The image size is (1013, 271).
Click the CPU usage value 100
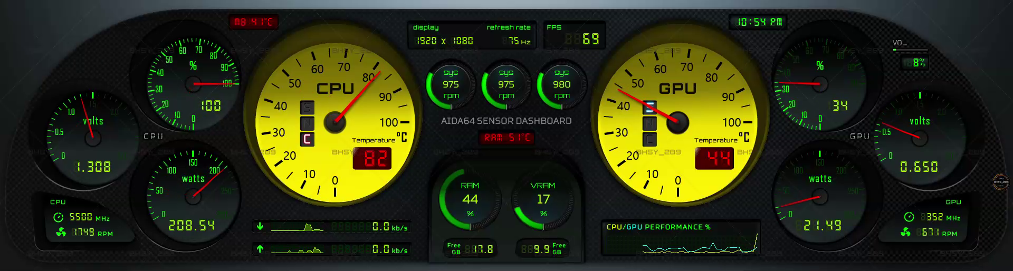tap(211, 105)
